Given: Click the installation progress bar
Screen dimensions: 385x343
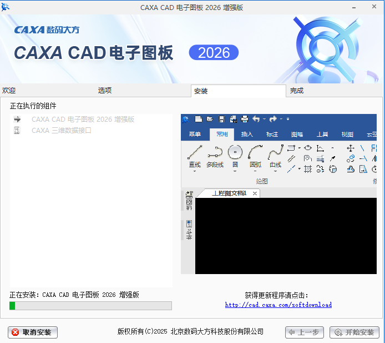Looking at the screenshot, I should [90, 306].
